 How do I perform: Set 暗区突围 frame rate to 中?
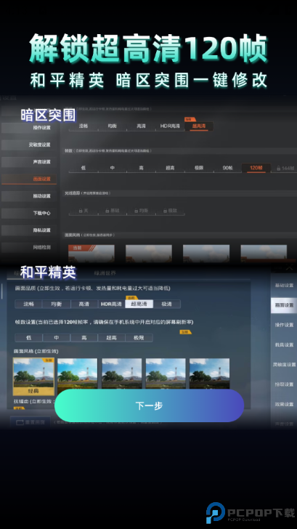113,168
